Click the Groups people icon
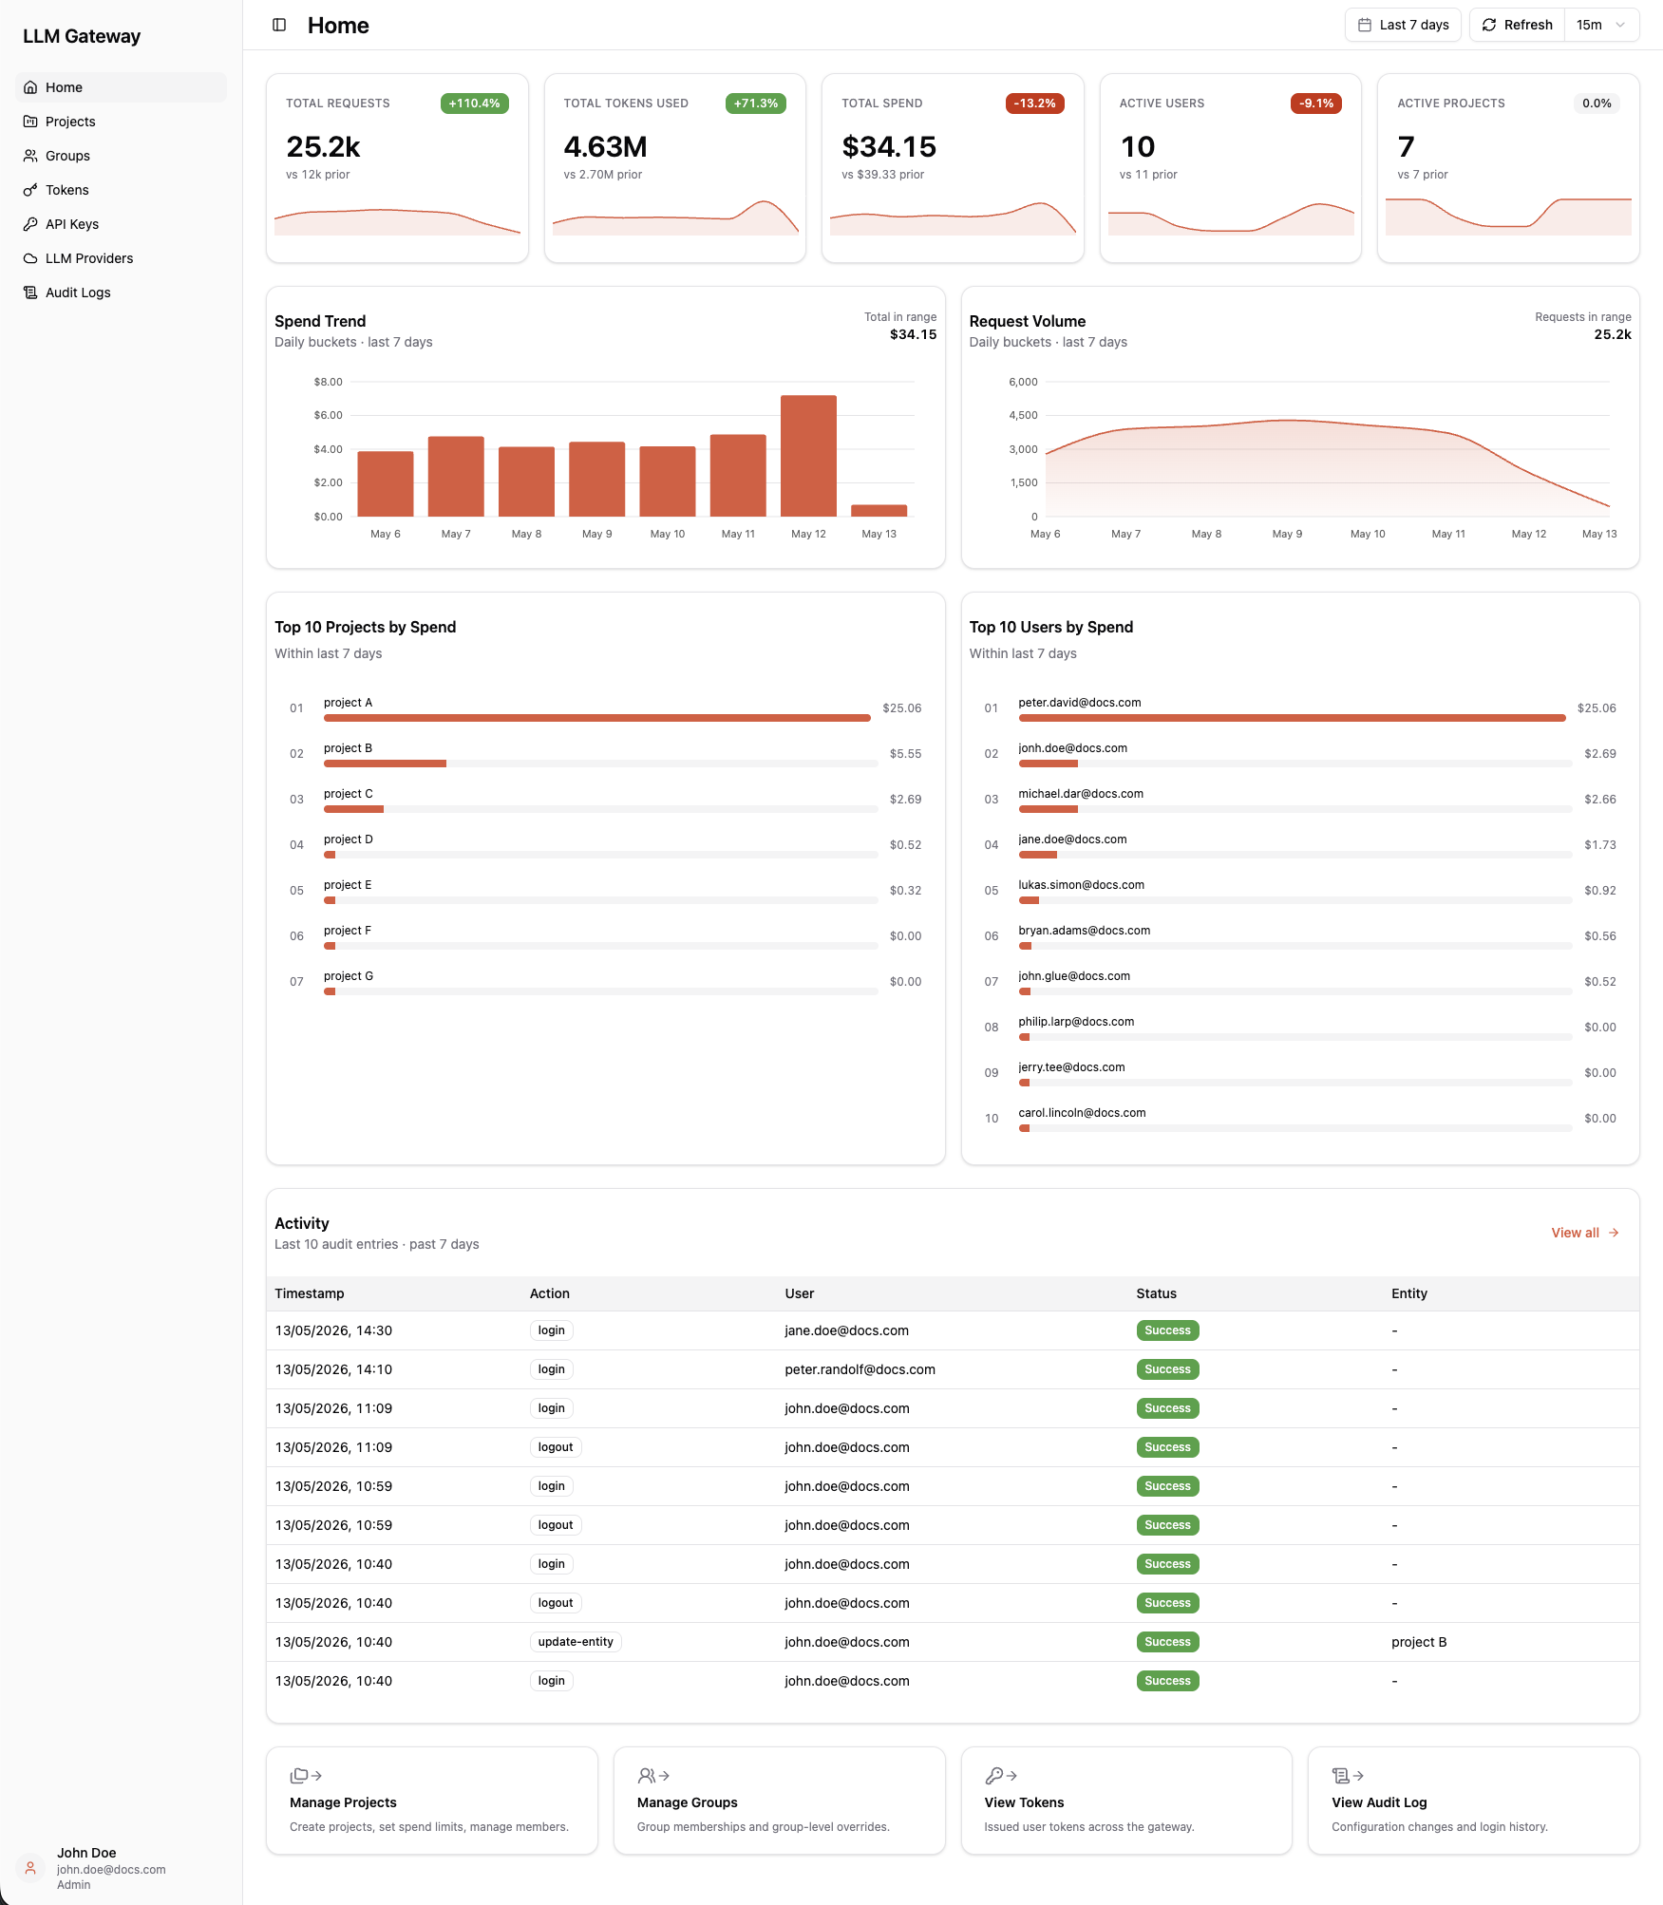 click(x=30, y=156)
